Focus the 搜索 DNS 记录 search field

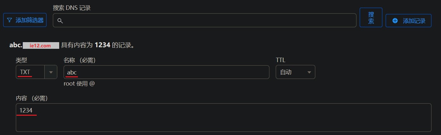tap(205, 20)
